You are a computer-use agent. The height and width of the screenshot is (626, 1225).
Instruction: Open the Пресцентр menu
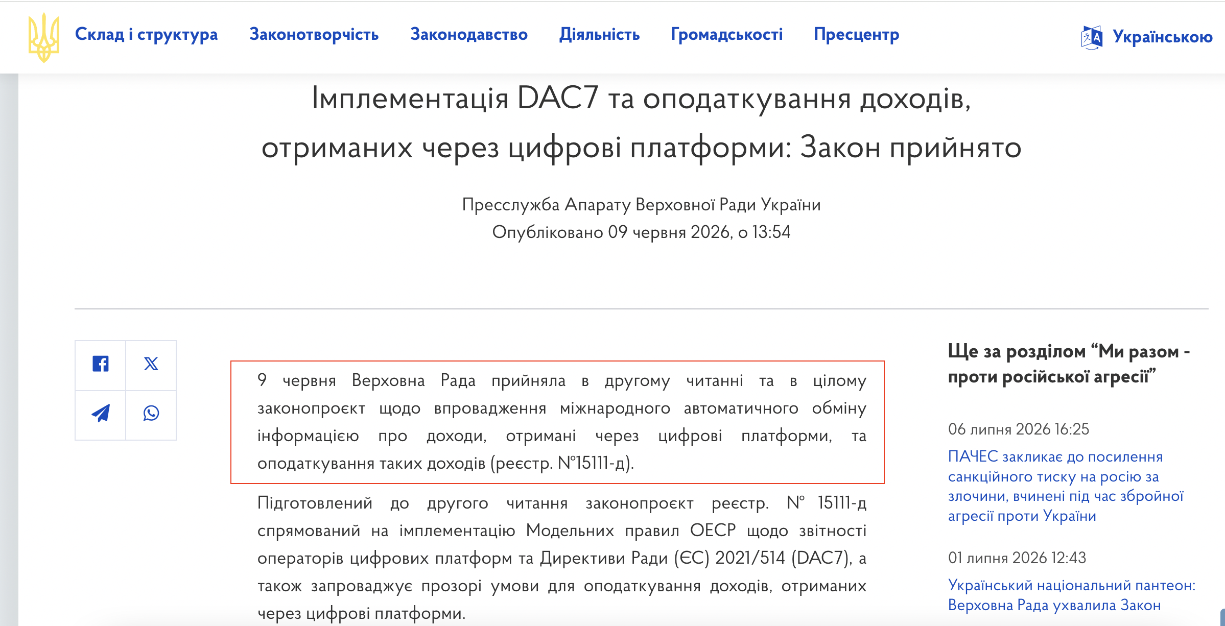856,34
